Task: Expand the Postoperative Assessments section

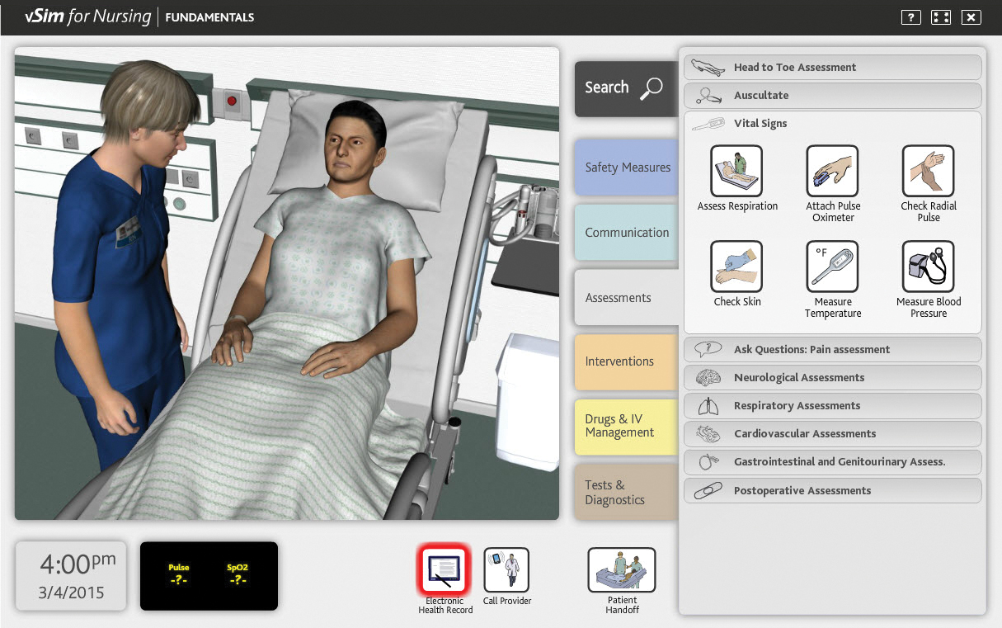Action: pos(832,490)
